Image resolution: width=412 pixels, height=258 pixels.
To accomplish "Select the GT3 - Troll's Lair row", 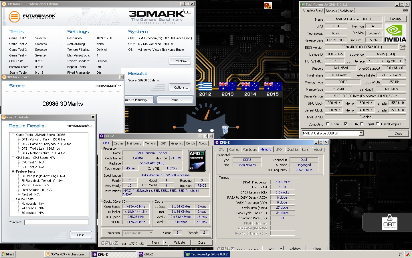I will pyautogui.click(x=41, y=148).
